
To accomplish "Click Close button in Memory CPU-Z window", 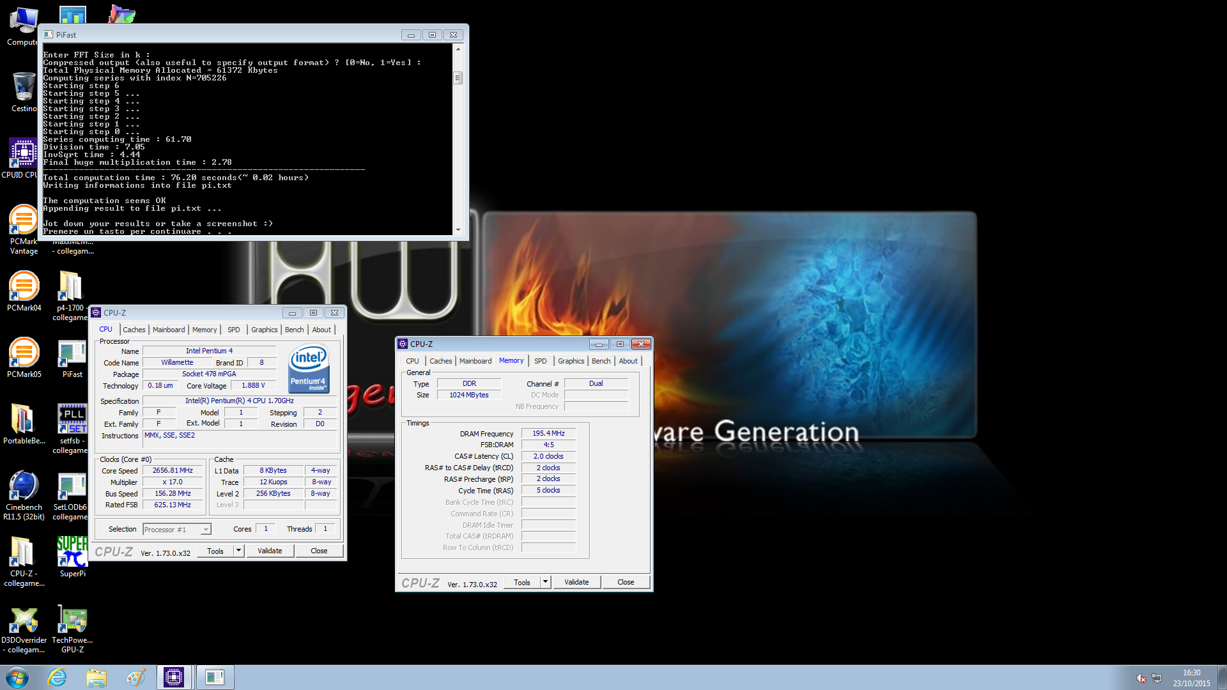I will click(x=626, y=582).
